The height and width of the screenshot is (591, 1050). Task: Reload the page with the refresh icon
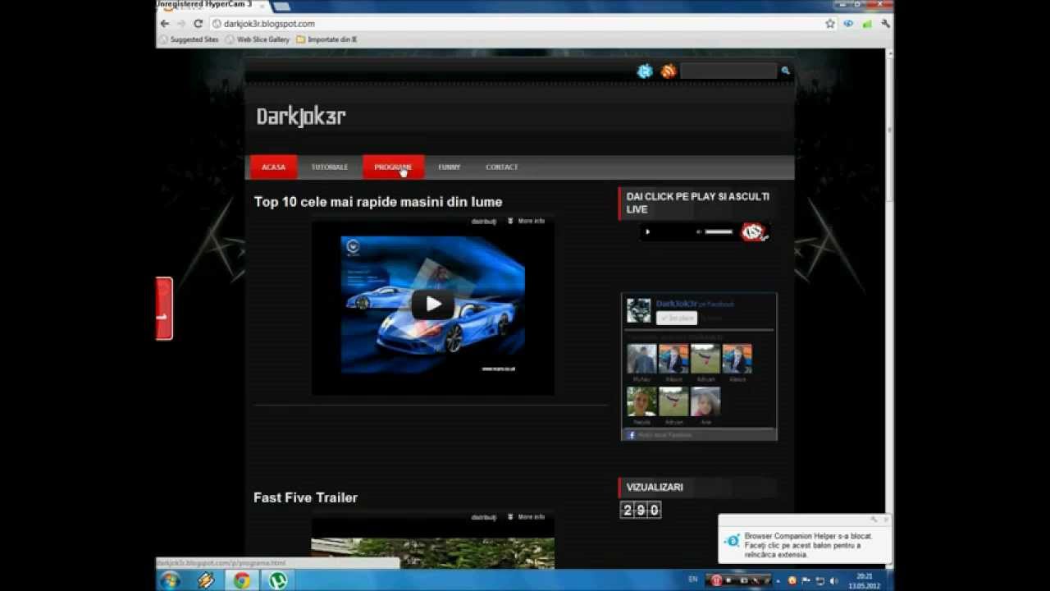click(198, 24)
